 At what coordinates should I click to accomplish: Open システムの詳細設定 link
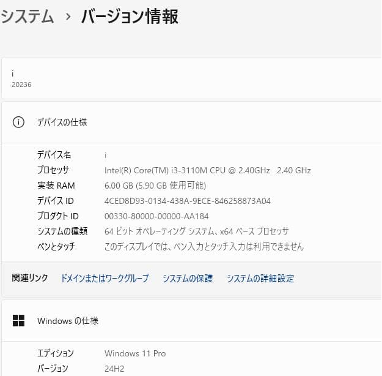260,278
